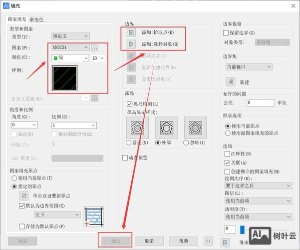Toggle the Associative (关联) checkbox
The height and width of the screenshot is (250, 300).
click(227, 163)
